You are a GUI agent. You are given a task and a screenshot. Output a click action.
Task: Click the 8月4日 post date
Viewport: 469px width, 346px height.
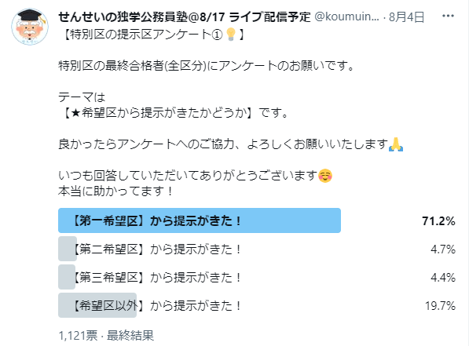coord(406,17)
